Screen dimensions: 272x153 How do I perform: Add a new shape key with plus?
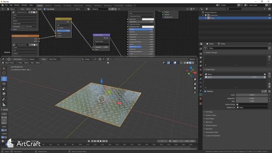[269, 74]
